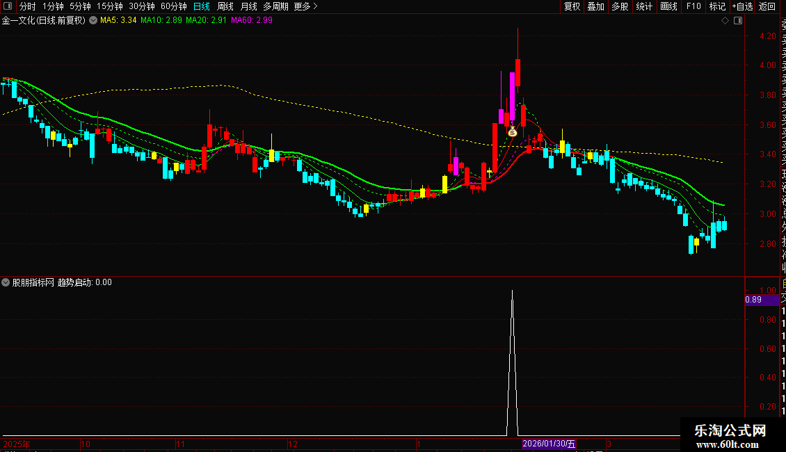This screenshot has width=786, height=452.
Task: Click the tall red candle at the price peak
Action: tap(518, 72)
